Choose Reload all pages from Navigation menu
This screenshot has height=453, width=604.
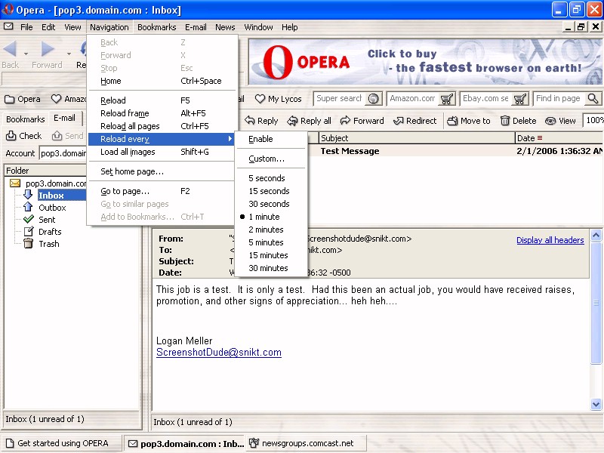click(x=130, y=126)
